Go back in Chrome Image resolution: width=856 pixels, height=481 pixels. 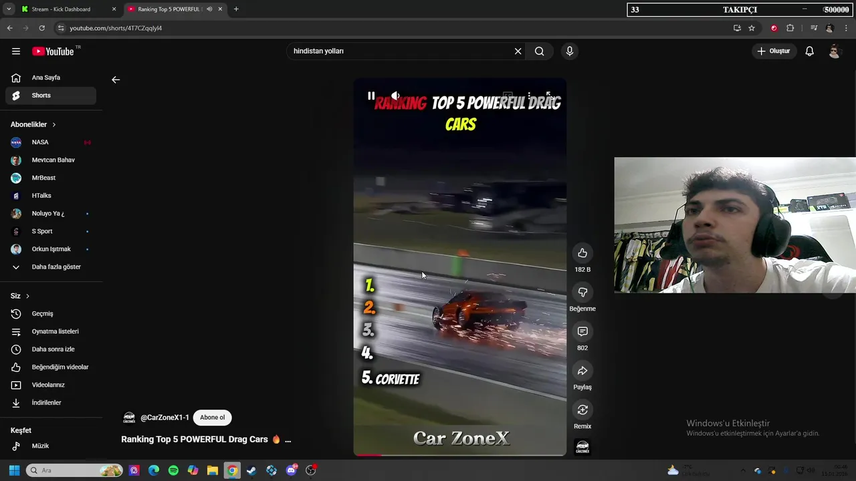(9, 28)
